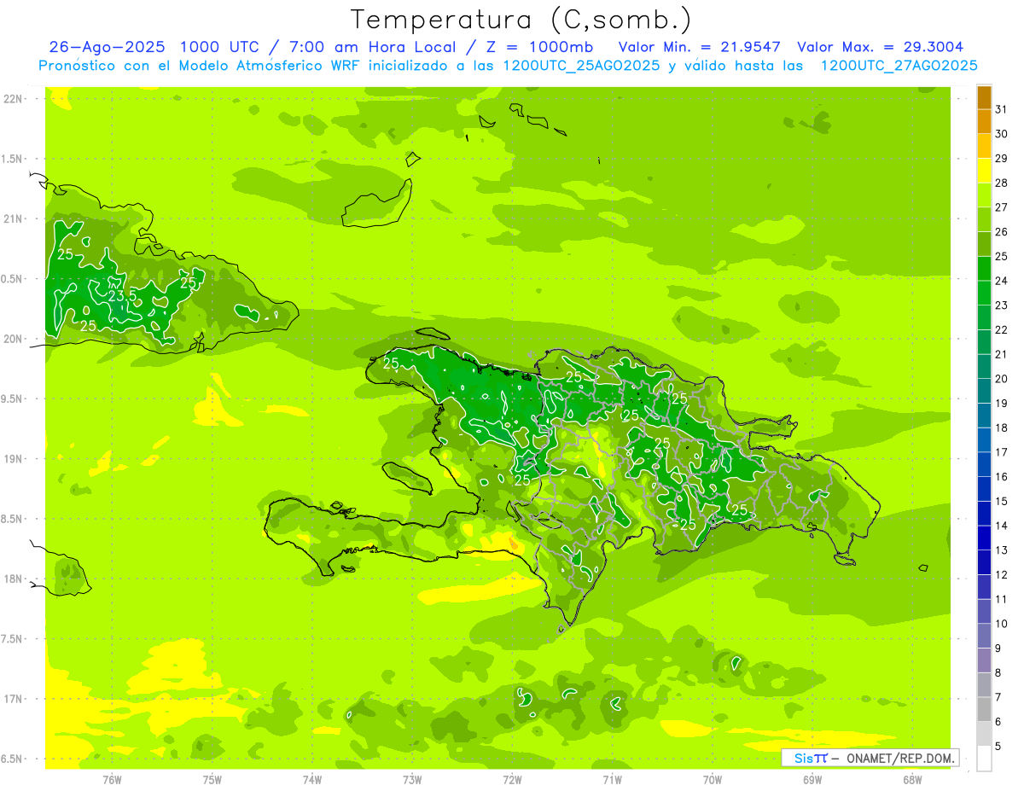Click the '17N' latitude axis label
Image resolution: width=1024 pixels, height=791 pixels.
[x=13, y=699]
